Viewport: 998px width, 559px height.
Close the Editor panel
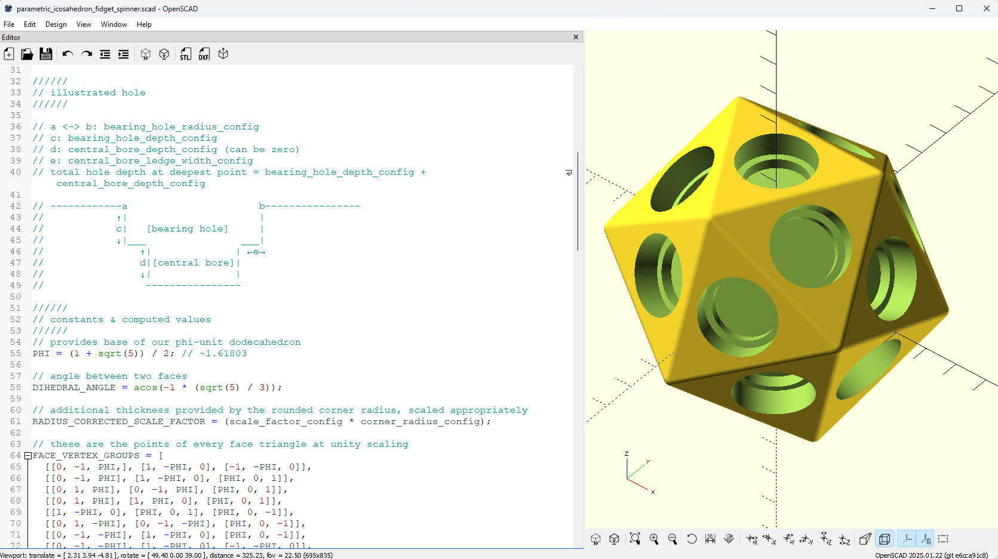[x=576, y=37]
